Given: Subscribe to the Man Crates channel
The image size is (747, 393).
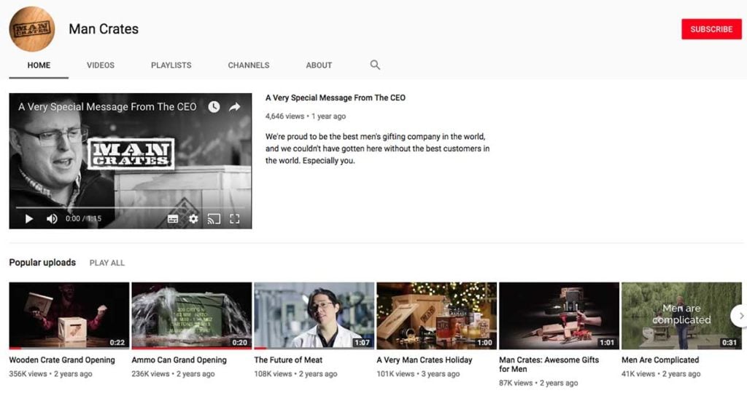Looking at the screenshot, I should tap(711, 29).
